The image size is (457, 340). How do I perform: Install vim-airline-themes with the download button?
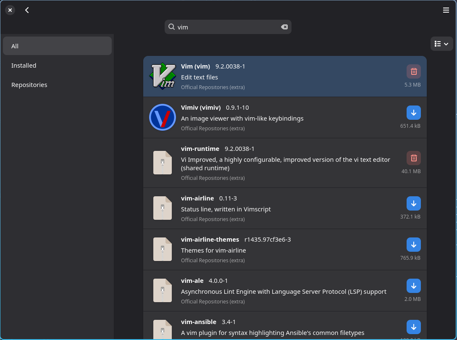pos(413,245)
